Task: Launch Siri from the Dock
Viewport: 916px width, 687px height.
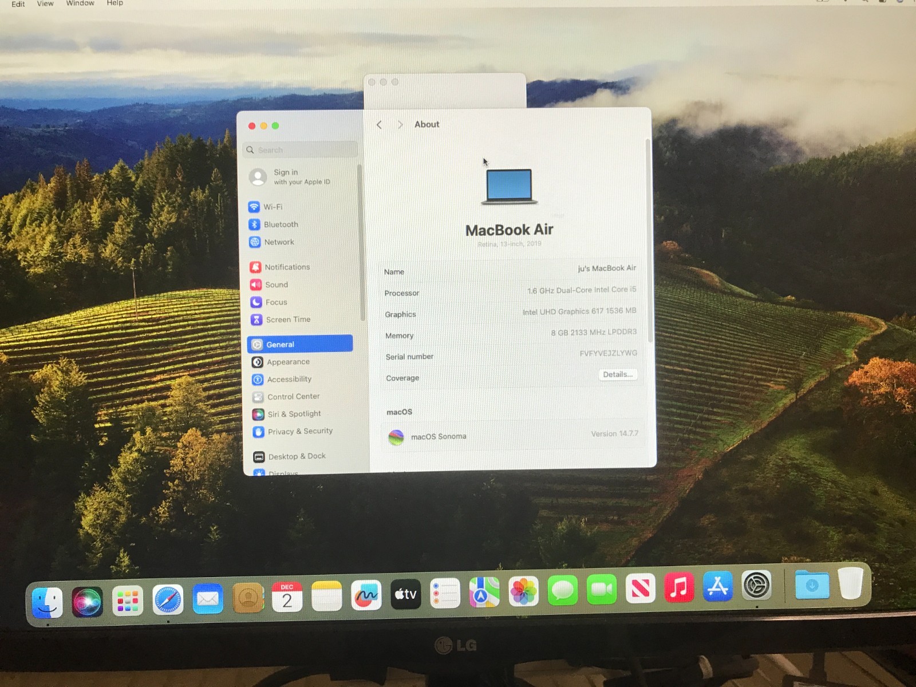Action: 87,602
